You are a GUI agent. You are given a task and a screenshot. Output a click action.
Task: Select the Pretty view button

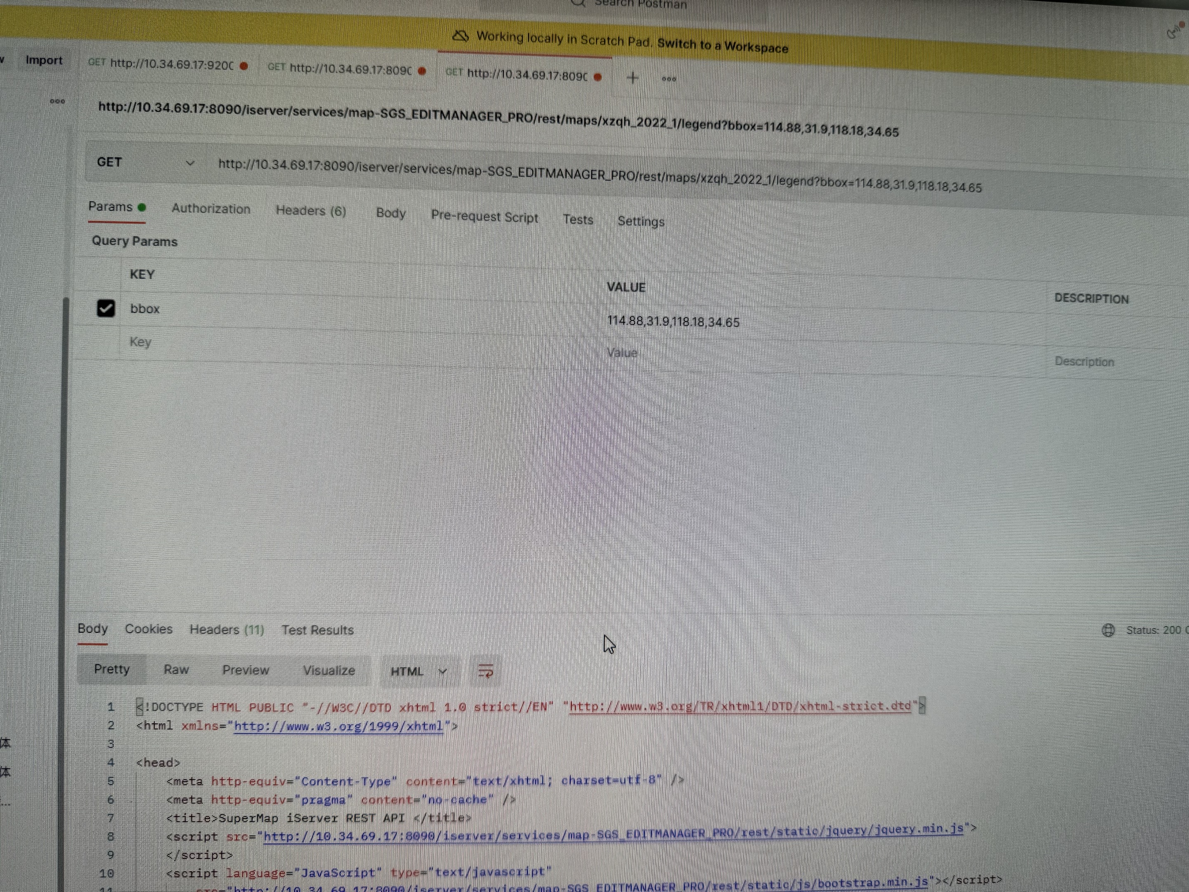(x=112, y=669)
